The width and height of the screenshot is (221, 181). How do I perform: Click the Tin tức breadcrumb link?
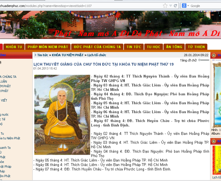pyautogui.click(x=43, y=55)
